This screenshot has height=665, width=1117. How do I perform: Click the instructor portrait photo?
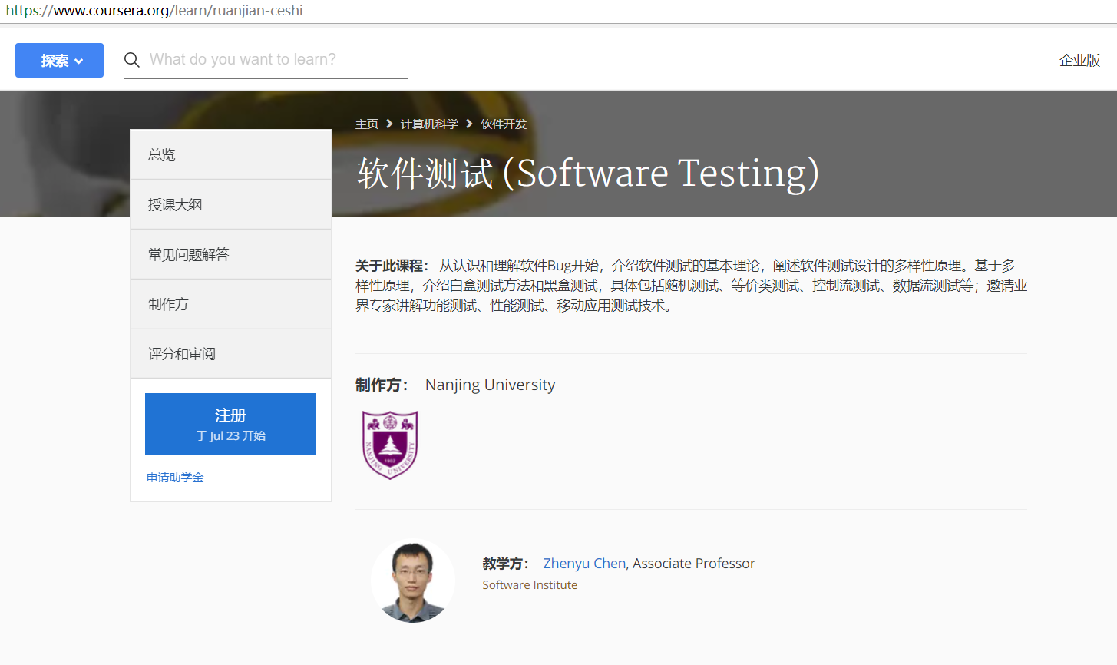tap(413, 581)
